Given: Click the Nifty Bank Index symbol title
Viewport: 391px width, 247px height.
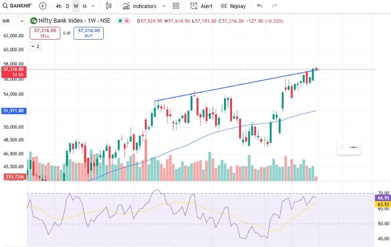Looking at the screenshot, I should coord(75,21).
